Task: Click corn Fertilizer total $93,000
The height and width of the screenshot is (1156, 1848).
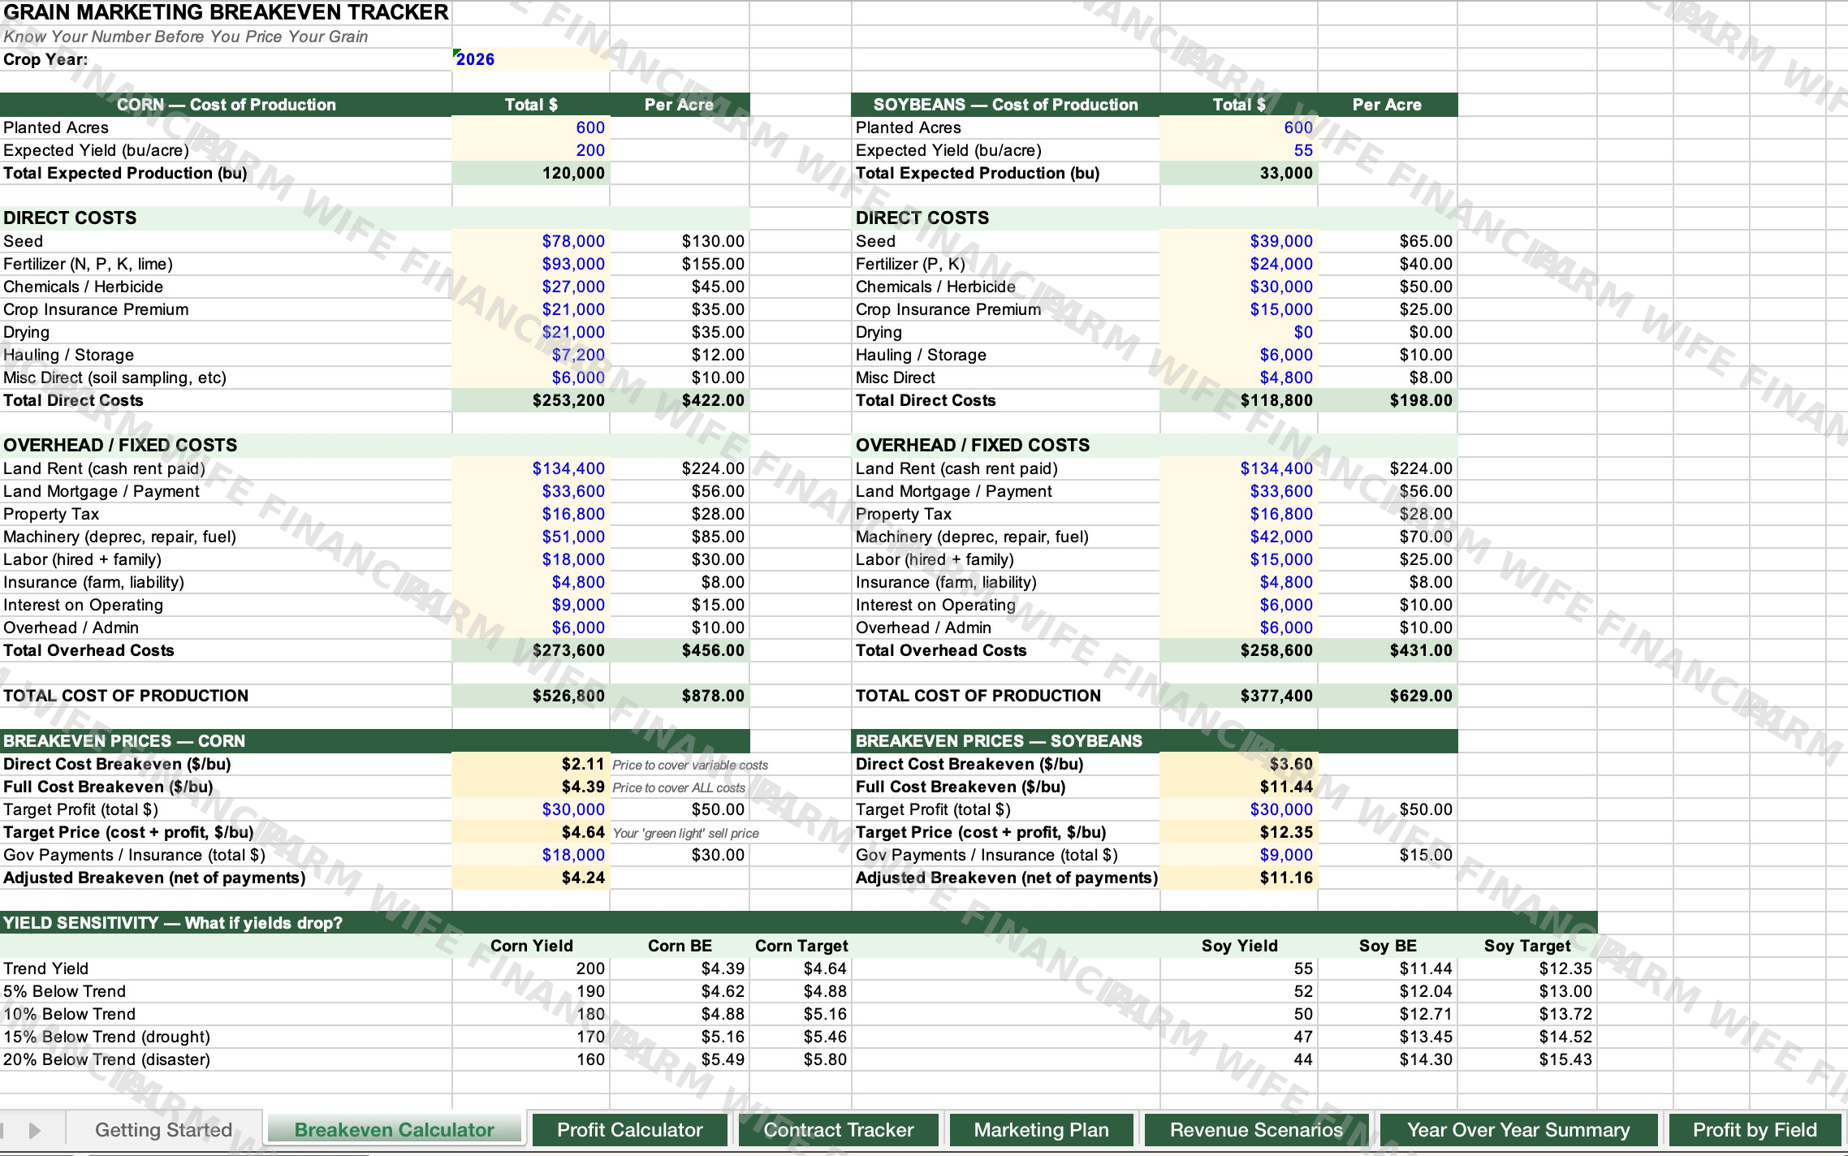Action: pos(530,264)
